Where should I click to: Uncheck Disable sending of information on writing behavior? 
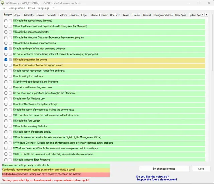(6, 49)
